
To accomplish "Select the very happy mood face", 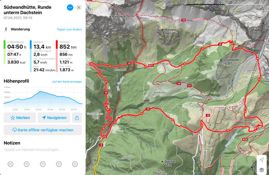I will (x=75, y=164).
